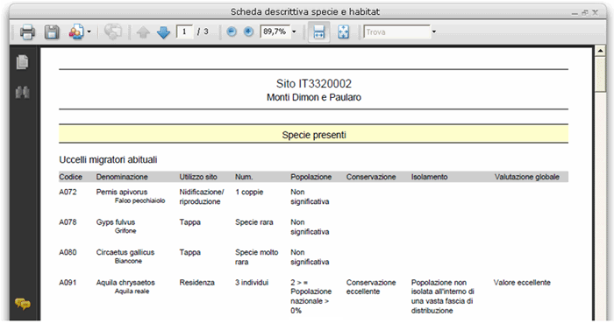This screenshot has height=323, width=614.
Task: Click the 3 individui value
Action: tap(252, 283)
